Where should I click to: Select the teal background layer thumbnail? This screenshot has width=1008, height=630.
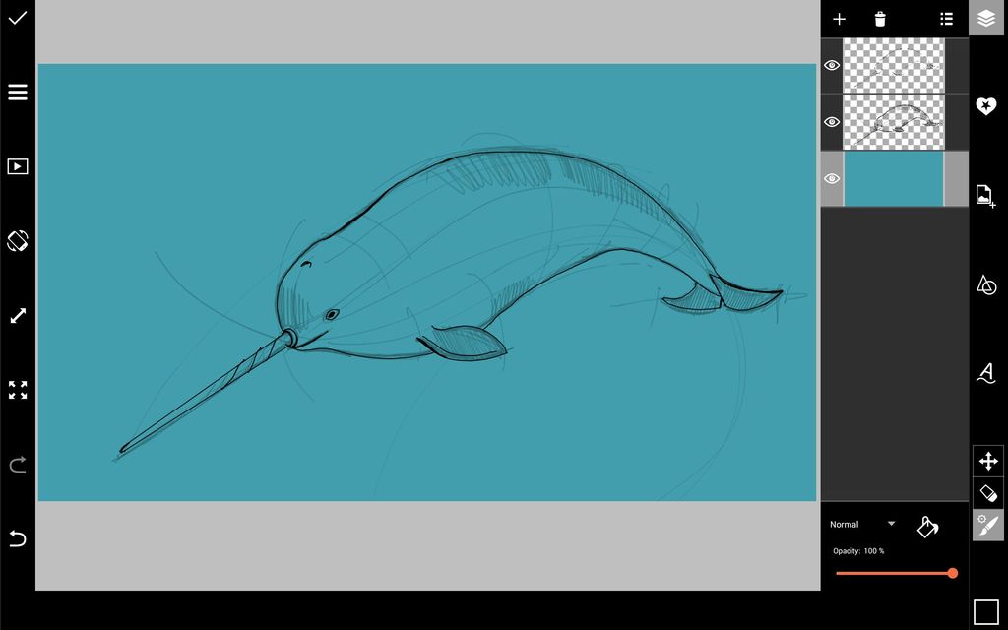894,179
